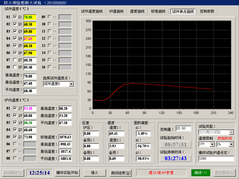Toggle furnace temperature channel 17 checkbox
The height and width of the screenshot is (179, 239).
[x=15, y=108]
